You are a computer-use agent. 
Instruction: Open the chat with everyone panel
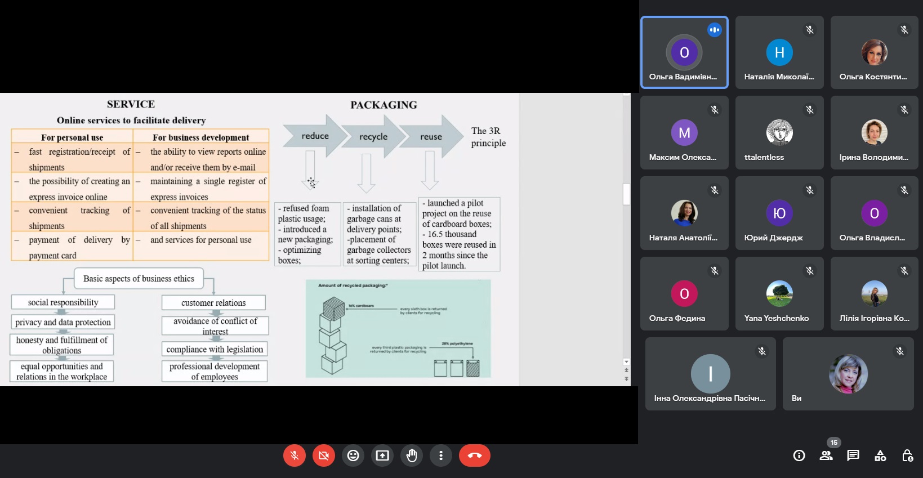pos(853,455)
